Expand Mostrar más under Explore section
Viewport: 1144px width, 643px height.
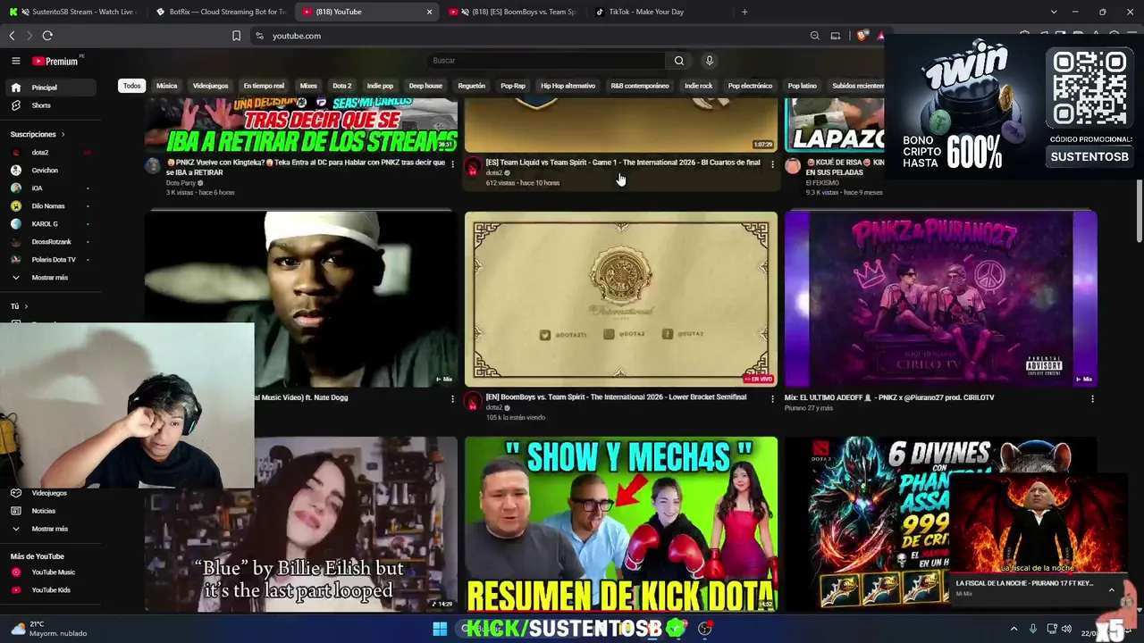click(49, 529)
